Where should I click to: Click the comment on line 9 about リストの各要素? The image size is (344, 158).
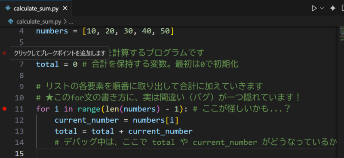(x=149, y=86)
